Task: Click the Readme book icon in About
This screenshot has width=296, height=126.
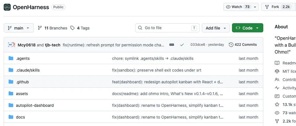Action: coord(277,63)
